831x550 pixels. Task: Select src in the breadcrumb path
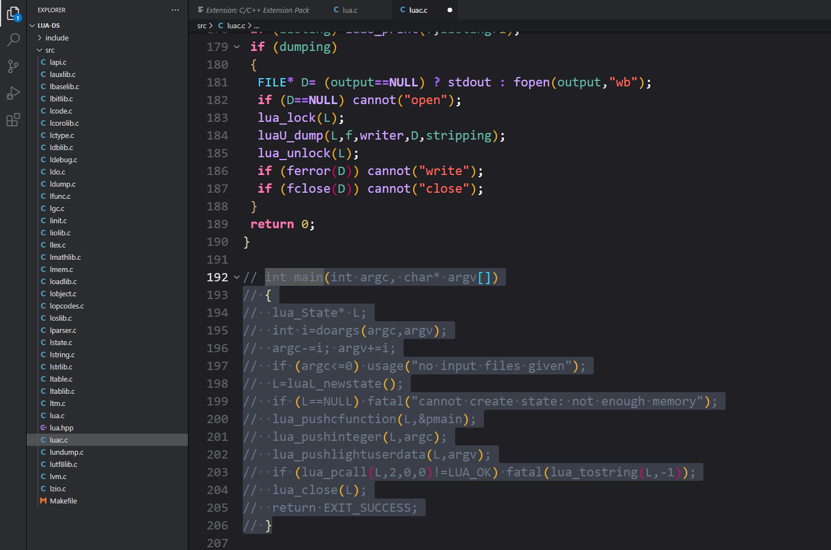202,25
